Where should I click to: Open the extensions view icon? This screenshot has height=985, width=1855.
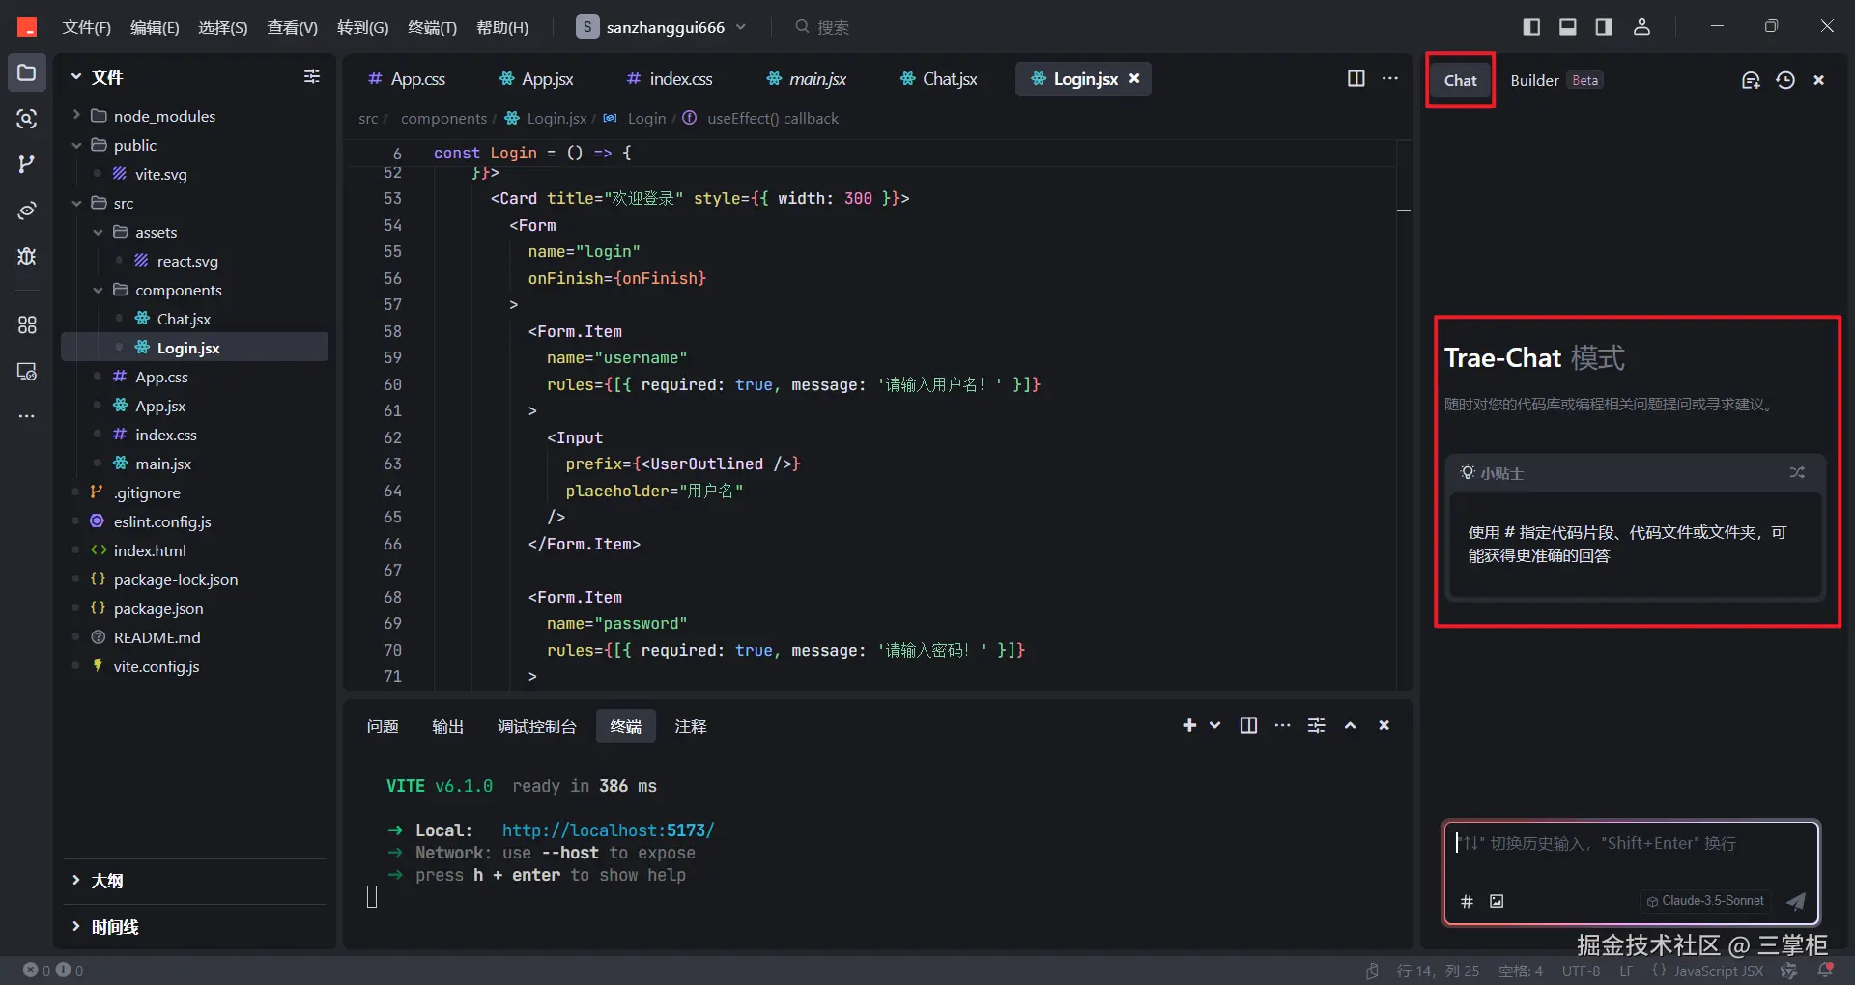pos(27,324)
